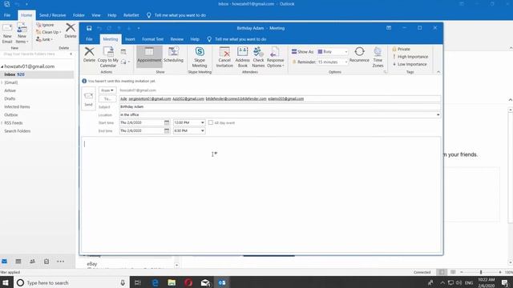
Task: Click Ignore conversation button
Action: coord(45,25)
